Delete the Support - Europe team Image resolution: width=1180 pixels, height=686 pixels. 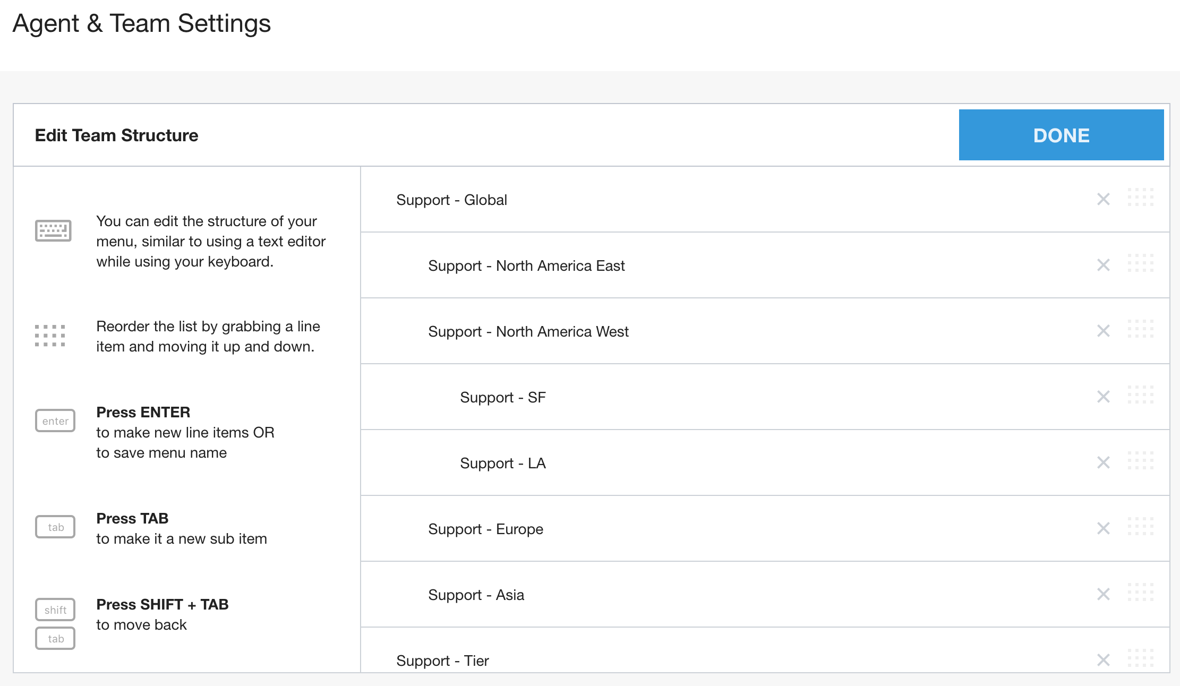click(x=1103, y=528)
